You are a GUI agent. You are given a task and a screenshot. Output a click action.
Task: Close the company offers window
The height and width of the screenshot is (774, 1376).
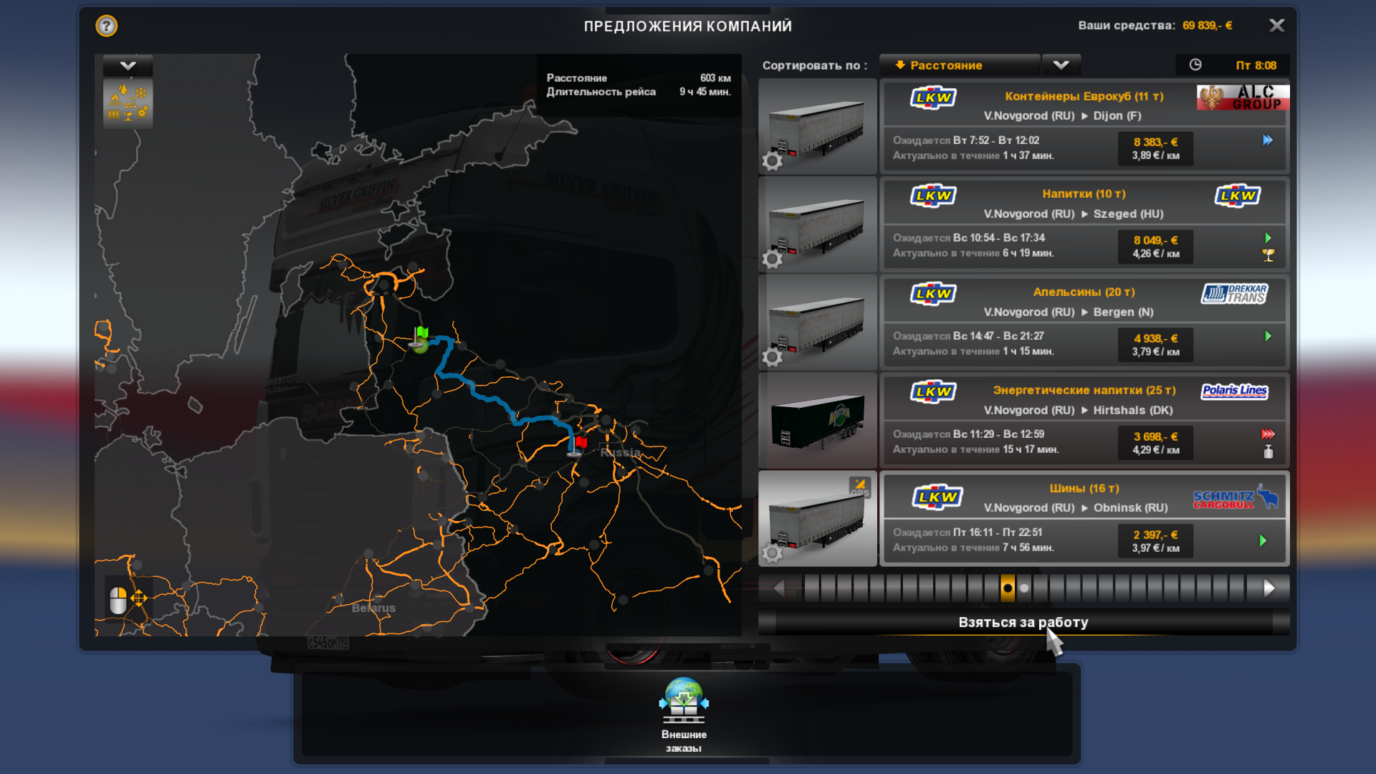coord(1276,26)
